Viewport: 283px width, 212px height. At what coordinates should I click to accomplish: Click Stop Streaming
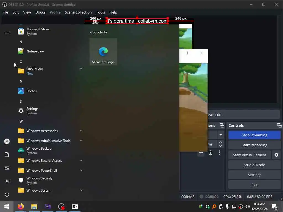coord(255,135)
